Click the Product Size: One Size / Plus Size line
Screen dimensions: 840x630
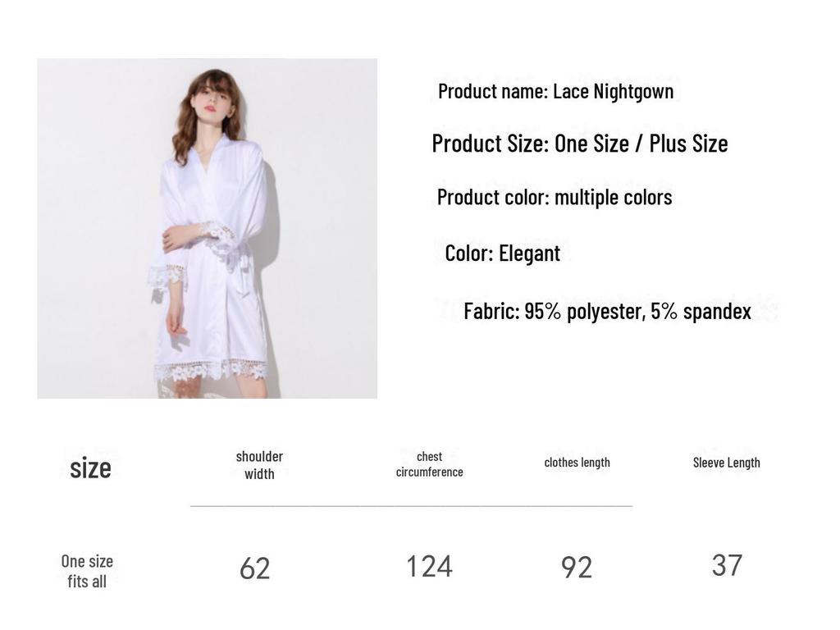tap(580, 144)
